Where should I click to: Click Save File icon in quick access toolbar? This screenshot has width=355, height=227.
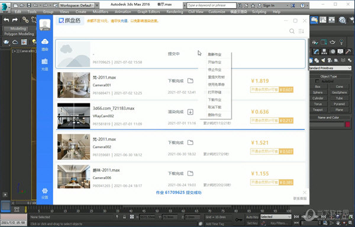pos(29,5)
